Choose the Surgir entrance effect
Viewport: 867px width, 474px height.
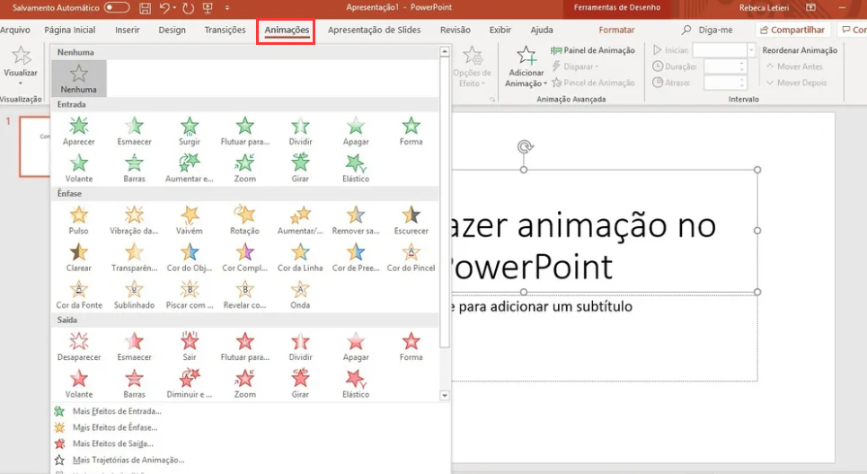189,131
